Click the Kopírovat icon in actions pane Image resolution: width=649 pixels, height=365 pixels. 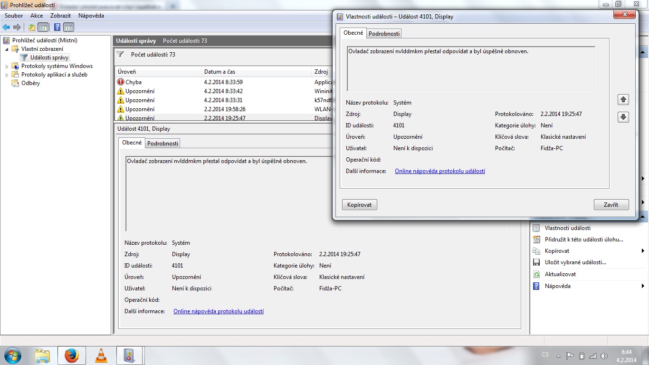[x=536, y=251]
